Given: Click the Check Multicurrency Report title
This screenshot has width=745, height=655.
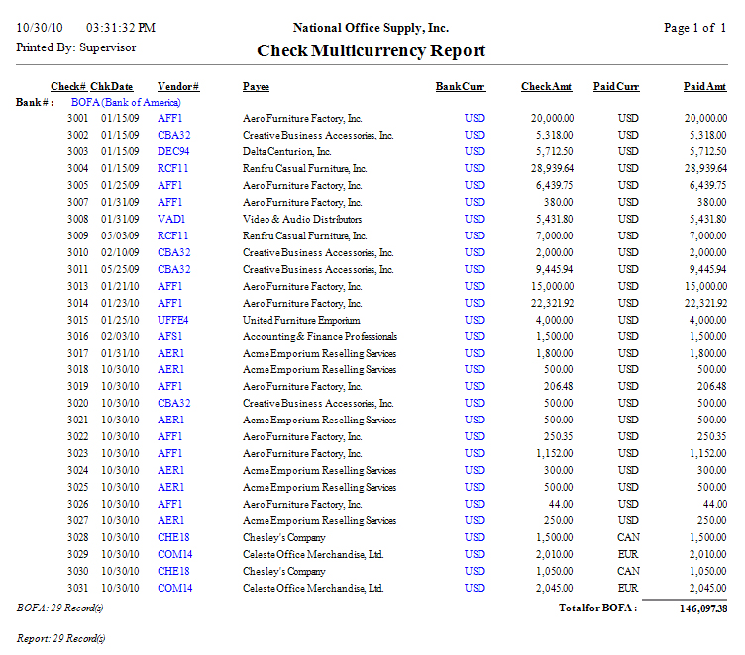Looking at the screenshot, I should point(372,50).
